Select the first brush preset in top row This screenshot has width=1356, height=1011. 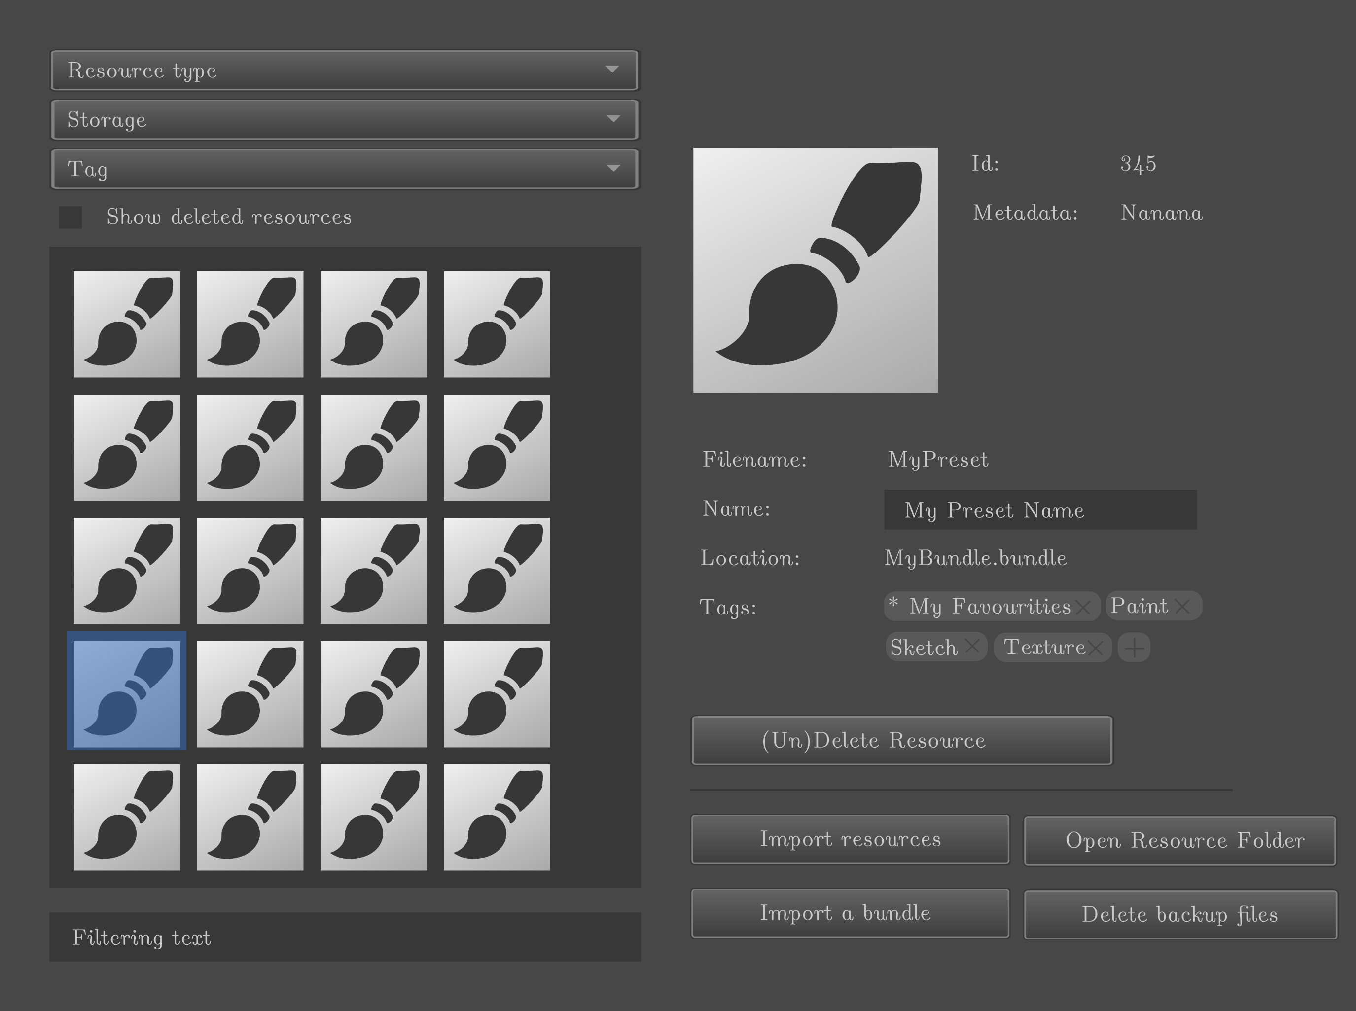pos(127,325)
